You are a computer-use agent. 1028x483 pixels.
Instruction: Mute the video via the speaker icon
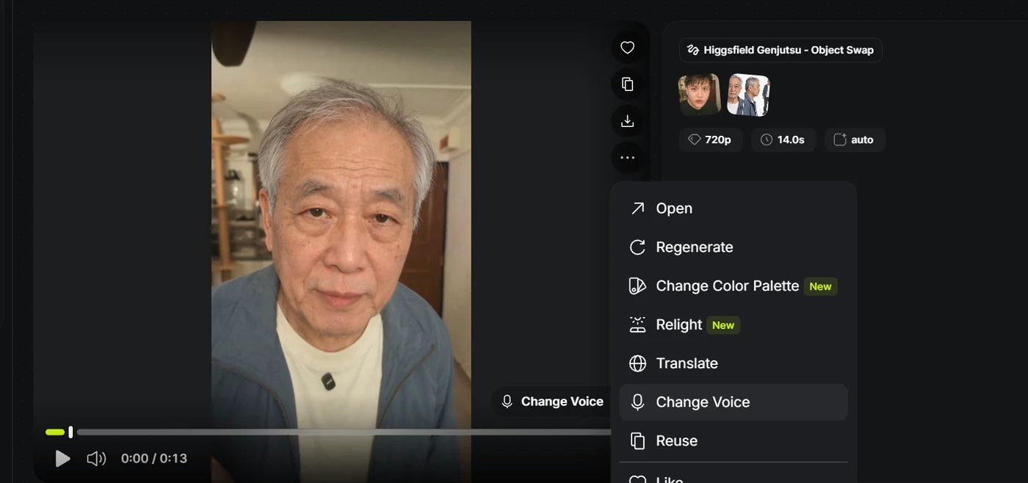click(x=96, y=459)
